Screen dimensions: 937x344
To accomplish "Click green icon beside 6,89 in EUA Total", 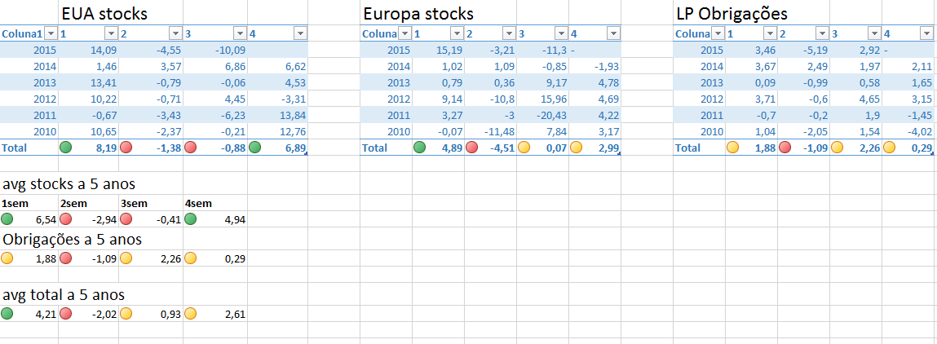I will (255, 148).
